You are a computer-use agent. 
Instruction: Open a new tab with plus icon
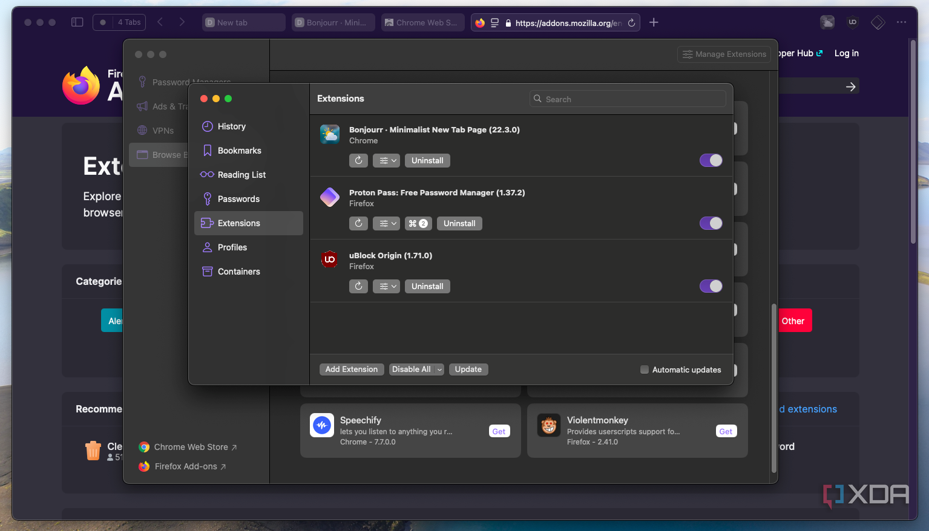pos(654,22)
